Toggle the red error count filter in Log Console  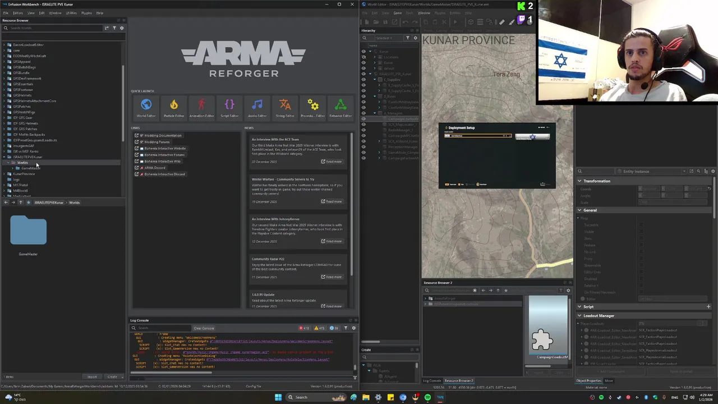304,328
